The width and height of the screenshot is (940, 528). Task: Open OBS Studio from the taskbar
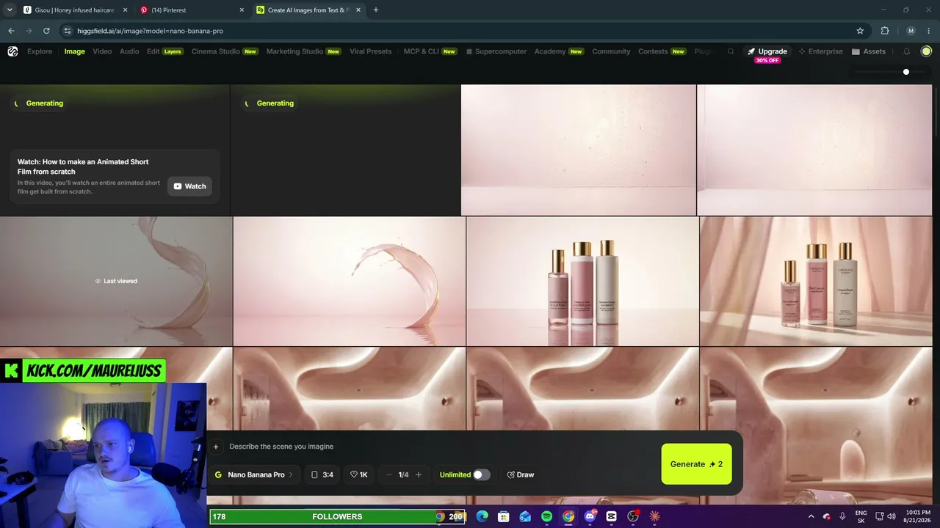coord(633,516)
